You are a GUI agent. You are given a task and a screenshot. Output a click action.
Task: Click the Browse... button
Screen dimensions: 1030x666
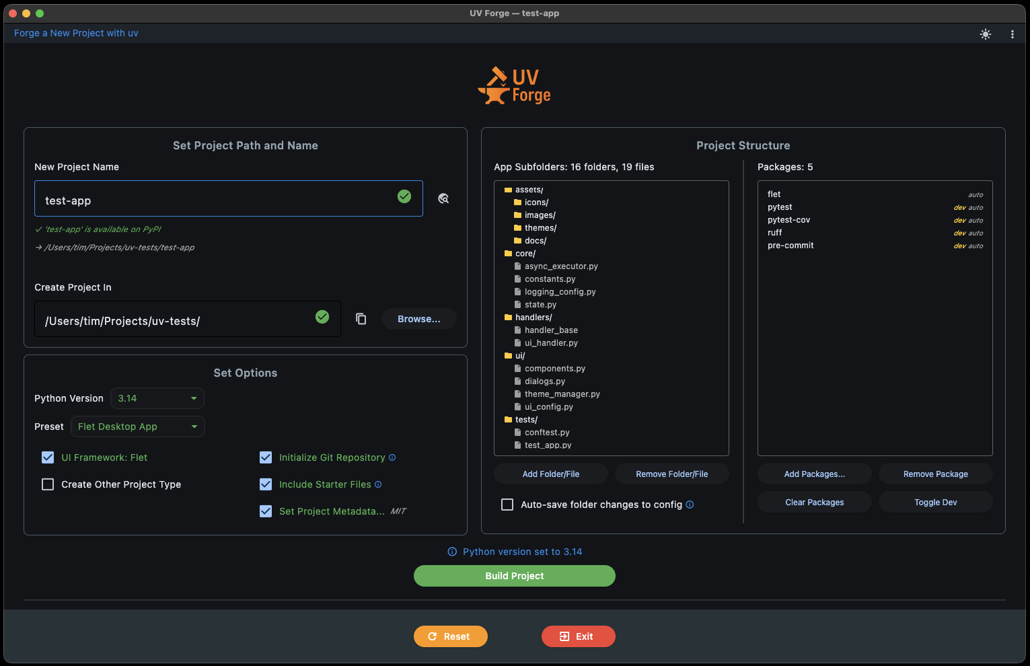(x=418, y=319)
